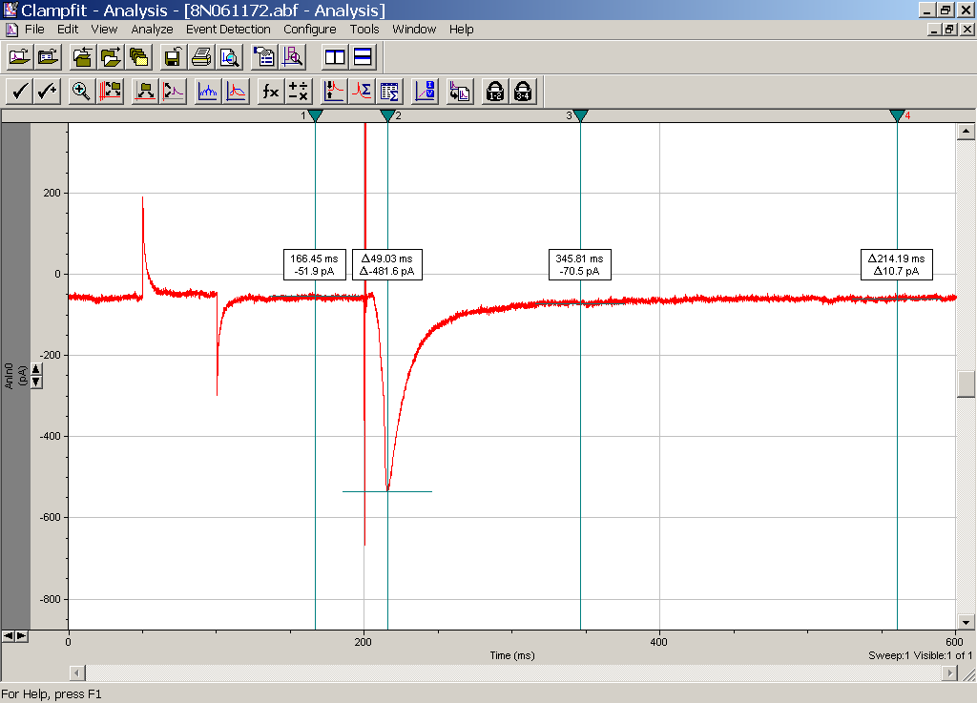Open the Tools menu
This screenshot has height=703, width=977.
coord(364,30)
